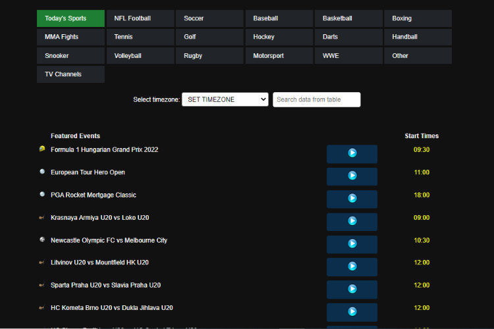This screenshot has height=329, width=494.
Task: Click the Start Times column header
Action: tap(422, 136)
